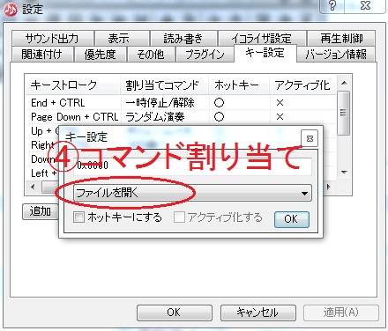This screenshot has width=388, height=331.
Task: Click the キャンセル button
Action: pyautogui.click(x=258, y=313)
